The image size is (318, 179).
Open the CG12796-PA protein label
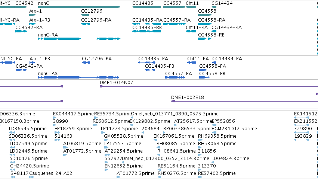tap(97, 59)
